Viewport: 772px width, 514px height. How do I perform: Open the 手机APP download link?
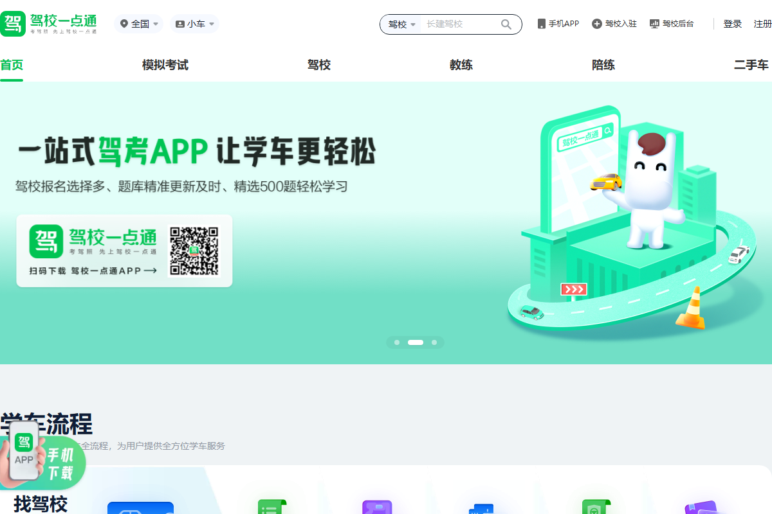558,24
